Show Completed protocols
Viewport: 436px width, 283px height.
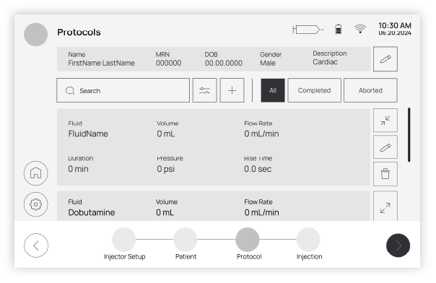[314, 90]
